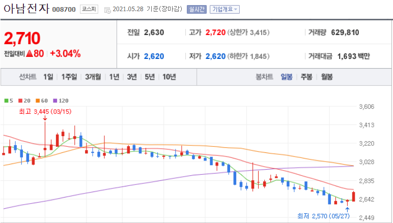Select the 1주일 line chart period
Image resolution: width=393 pixels, height=223 pixels.
pos(69,77)
